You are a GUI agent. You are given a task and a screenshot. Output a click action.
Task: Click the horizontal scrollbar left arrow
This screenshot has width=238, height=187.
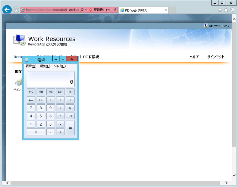(x=7, y=183)
